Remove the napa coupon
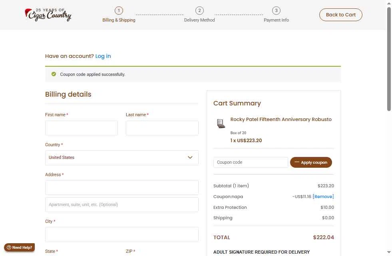Viewport: 392px width, 256px height. pyautogui.click(x=323, y=196)
